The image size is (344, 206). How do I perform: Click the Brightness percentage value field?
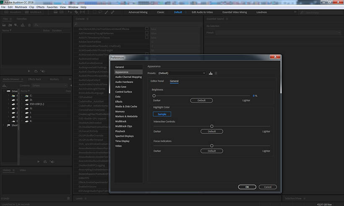point(254,96)
